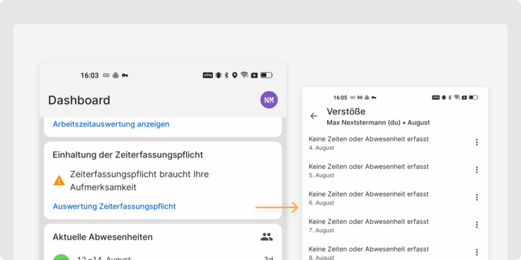Open options menu for 8. August entry

476,252
